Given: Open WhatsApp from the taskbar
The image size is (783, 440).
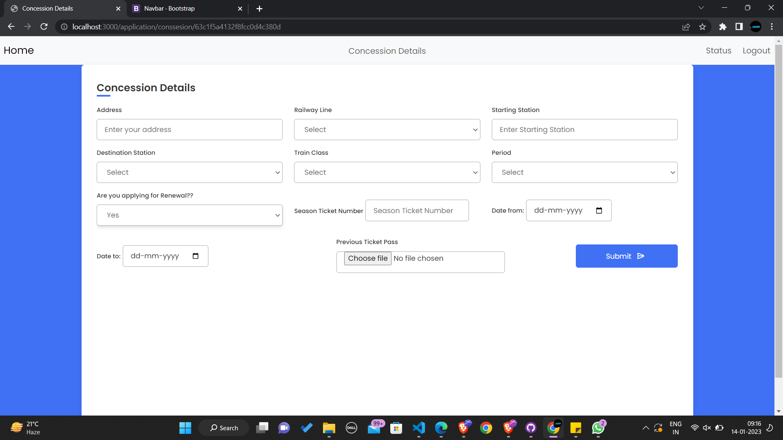Looking at the screenshot, I should tap(598, 428).
